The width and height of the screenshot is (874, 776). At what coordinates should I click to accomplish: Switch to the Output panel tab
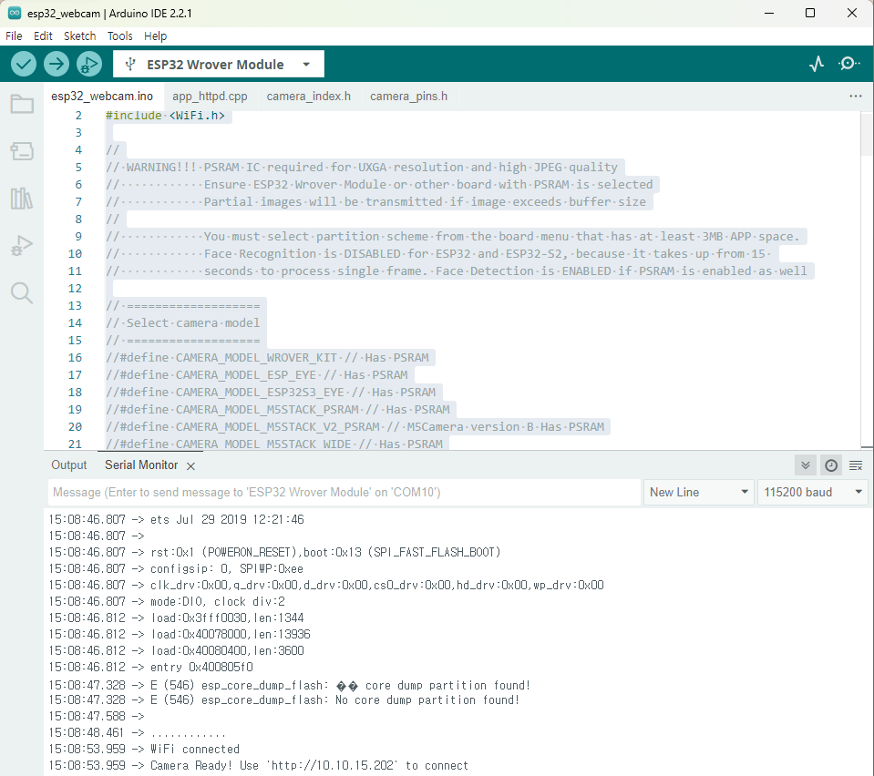(69, 465)
